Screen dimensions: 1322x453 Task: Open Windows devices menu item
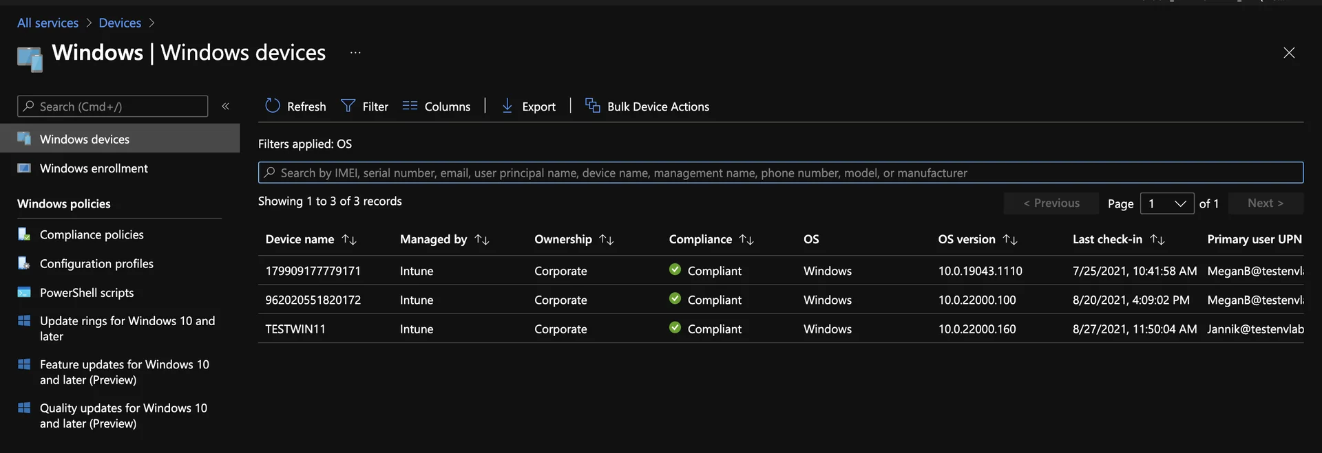120,138
